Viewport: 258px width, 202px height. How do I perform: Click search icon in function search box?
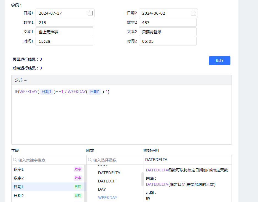pos(90,160)
